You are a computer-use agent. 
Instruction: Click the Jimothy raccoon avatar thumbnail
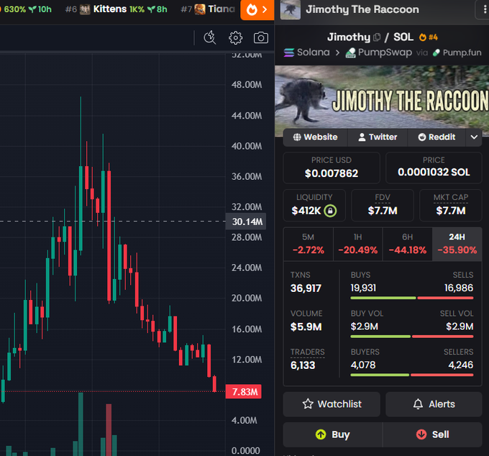click(291, 9)
